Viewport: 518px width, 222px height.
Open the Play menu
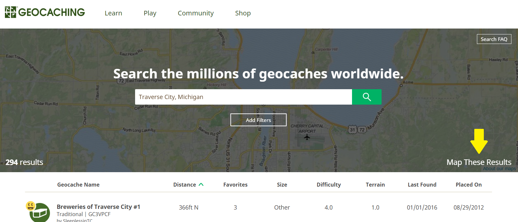coord(150,13)
